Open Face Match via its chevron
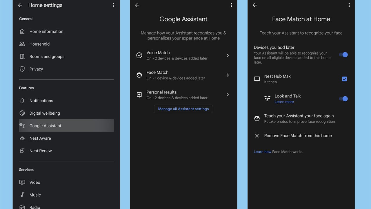The height and width of the screenshot is (209, 371). point(228,75)
